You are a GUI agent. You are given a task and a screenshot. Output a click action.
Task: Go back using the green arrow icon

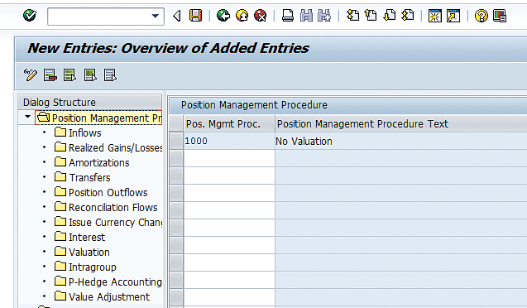(x=223, y=16)
